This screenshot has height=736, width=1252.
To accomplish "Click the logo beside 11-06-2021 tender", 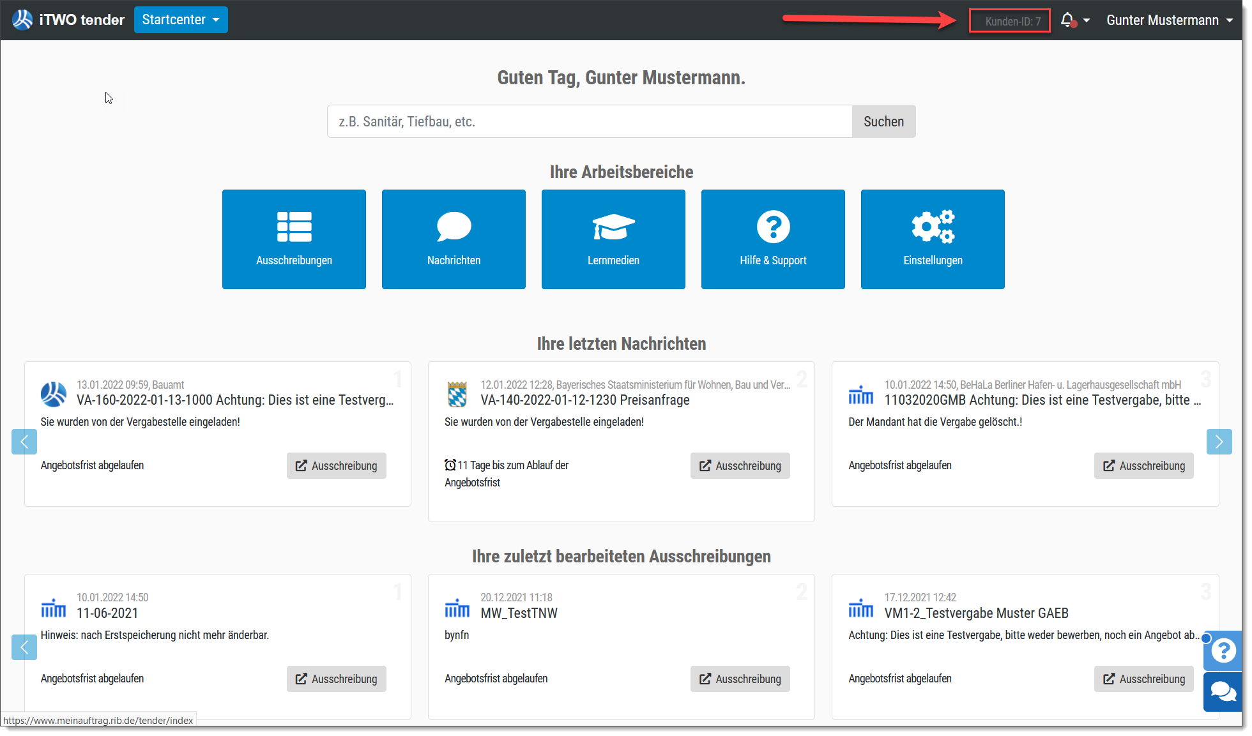I will (x=54, y=608).
